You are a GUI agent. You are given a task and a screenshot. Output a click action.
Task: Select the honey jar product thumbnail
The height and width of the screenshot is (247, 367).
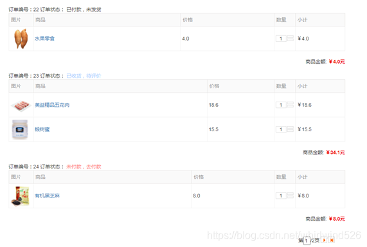[x=20, y=129]
